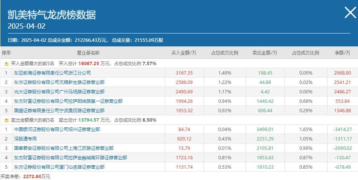Click the 卖出金额/万 column header
Screen dimensions: 358x180
click(265, 53)
